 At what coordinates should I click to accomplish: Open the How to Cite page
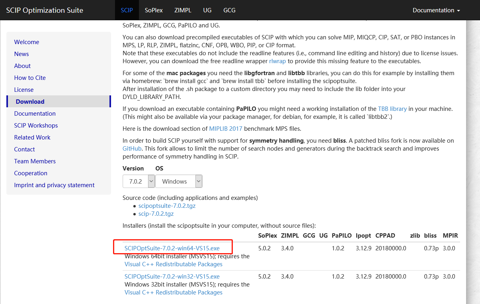point(31,77)
